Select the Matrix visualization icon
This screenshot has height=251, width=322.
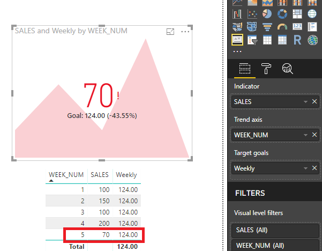(x=282, y=40)
